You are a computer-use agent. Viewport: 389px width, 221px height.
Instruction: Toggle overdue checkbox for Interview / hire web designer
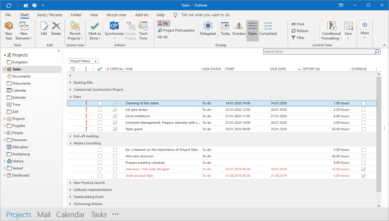(x=363, y=169)
